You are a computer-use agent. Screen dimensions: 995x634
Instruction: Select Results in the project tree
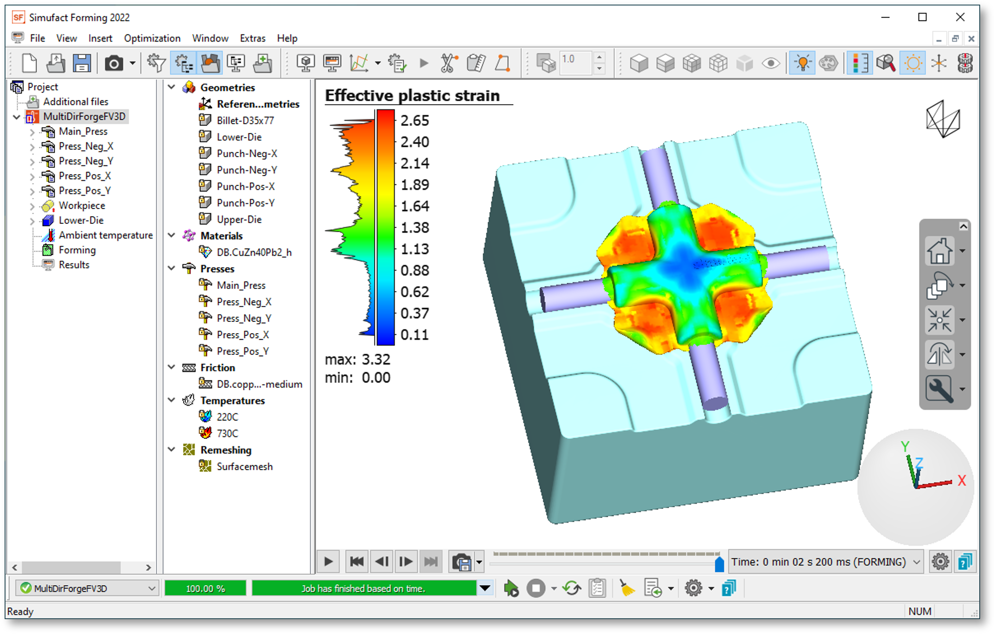pos(74,265)
